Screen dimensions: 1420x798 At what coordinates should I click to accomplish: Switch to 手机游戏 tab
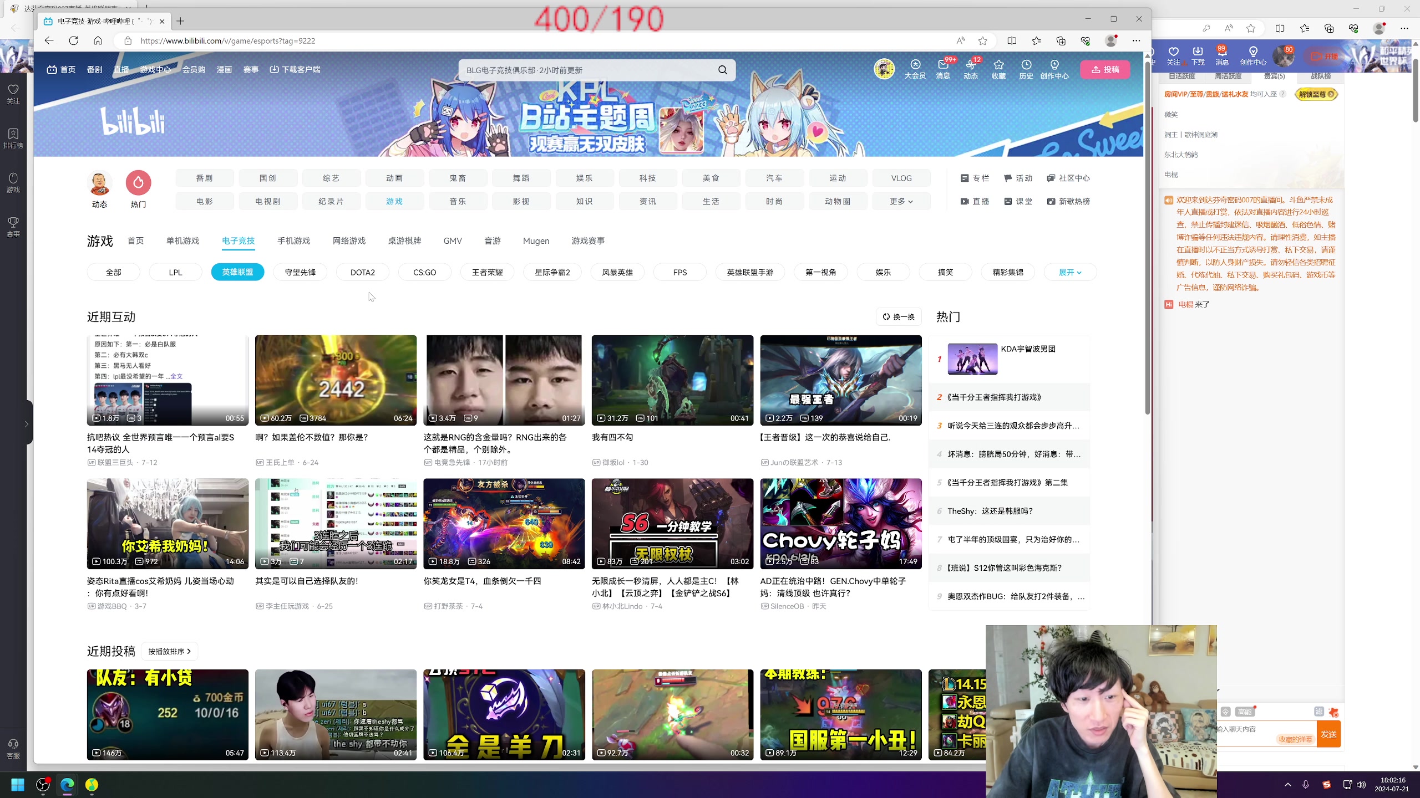point(293,241)
